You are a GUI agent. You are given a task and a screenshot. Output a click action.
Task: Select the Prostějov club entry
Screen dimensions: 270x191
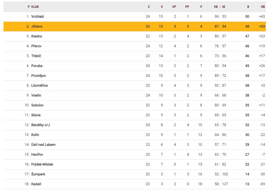(x=38, y=76)
